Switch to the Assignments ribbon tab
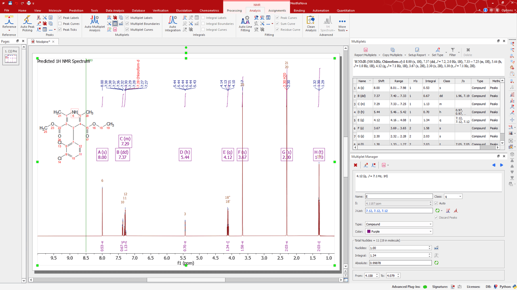This screenshot has width=517, height=290. pos(277,10)
